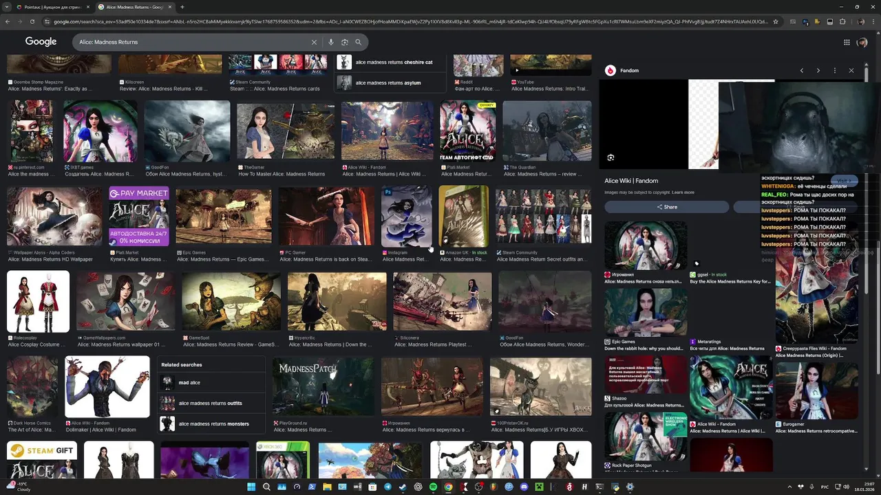Search inside image with the Lens icon
Image resolution: width=881 pixels, height=495 pixels.
coord(611,157)
